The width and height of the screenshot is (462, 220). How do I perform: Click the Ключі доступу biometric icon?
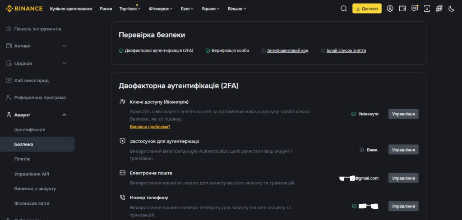123,101
